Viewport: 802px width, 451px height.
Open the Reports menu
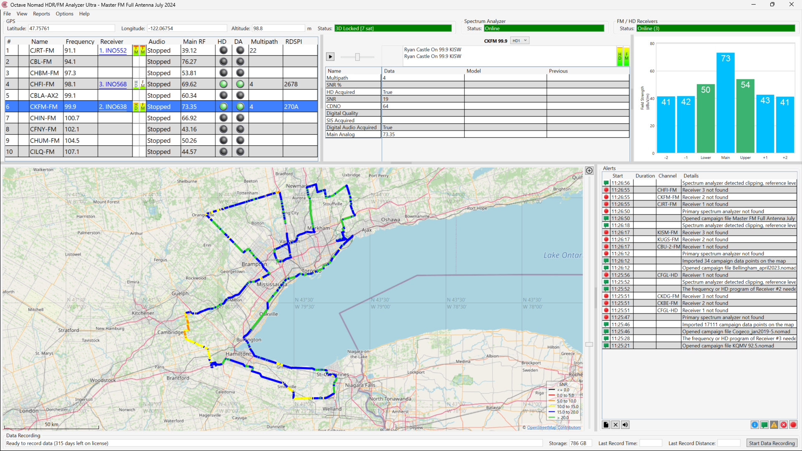[x=41, y=14]
